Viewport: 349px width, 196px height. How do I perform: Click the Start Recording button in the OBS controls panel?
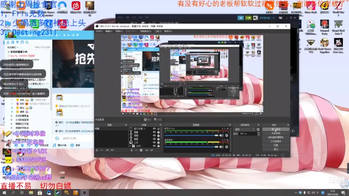276,133
